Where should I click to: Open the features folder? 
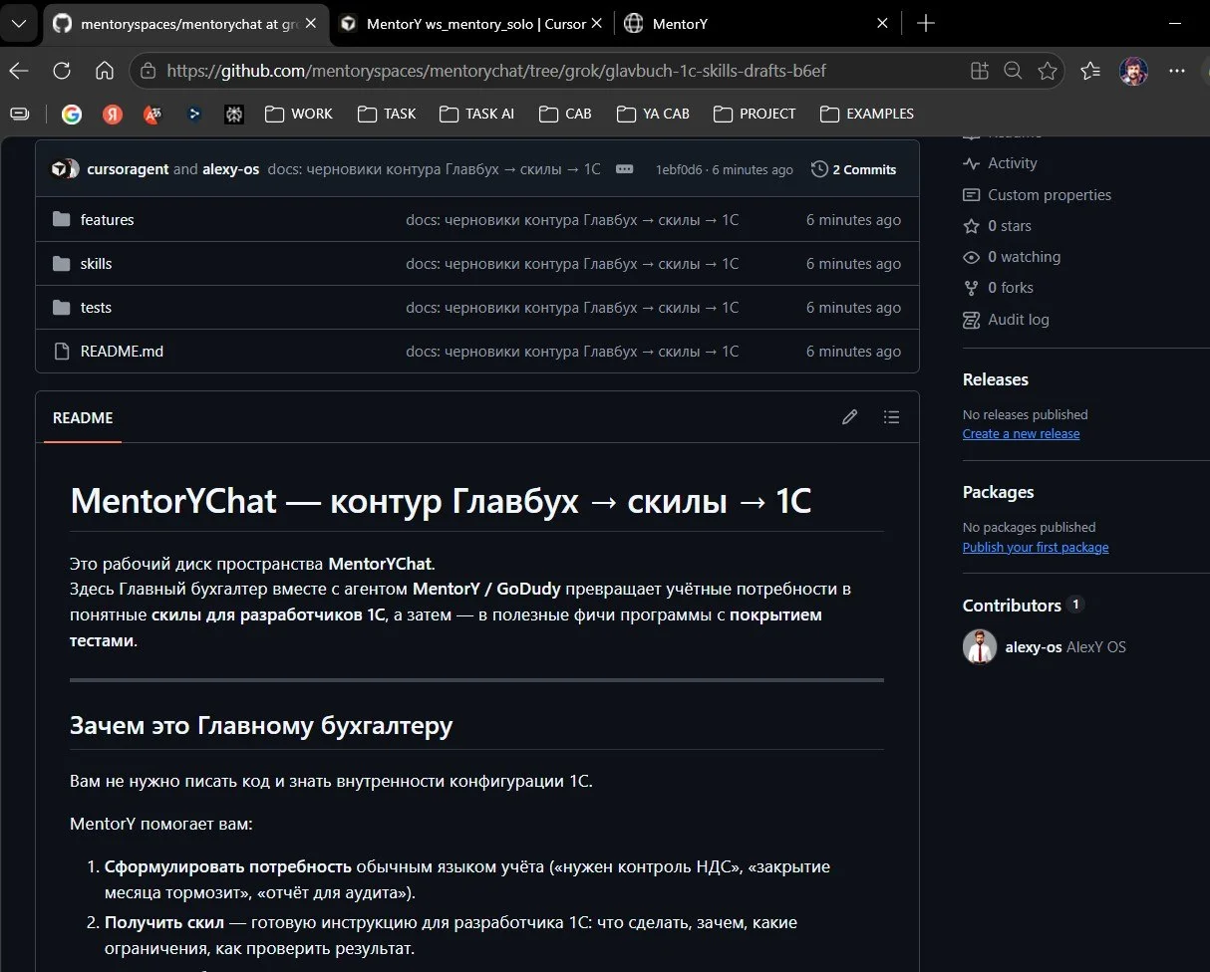(x=107, y=220)
